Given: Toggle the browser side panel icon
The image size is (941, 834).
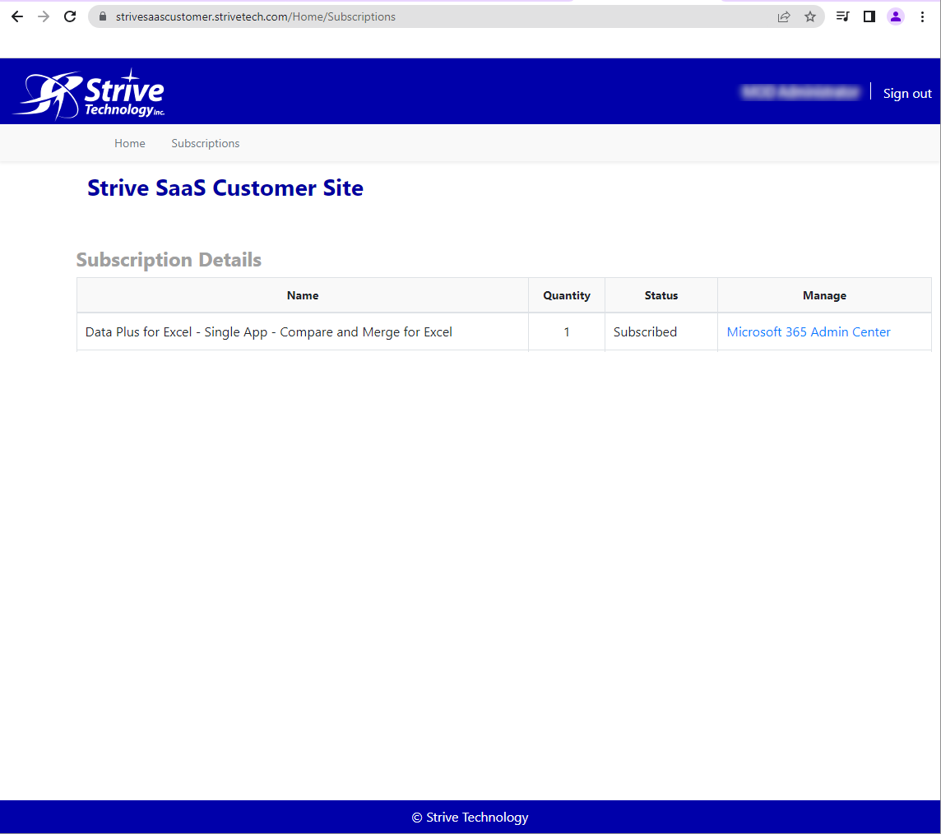Looking at the screenshot, I should [x=869, y=16].
